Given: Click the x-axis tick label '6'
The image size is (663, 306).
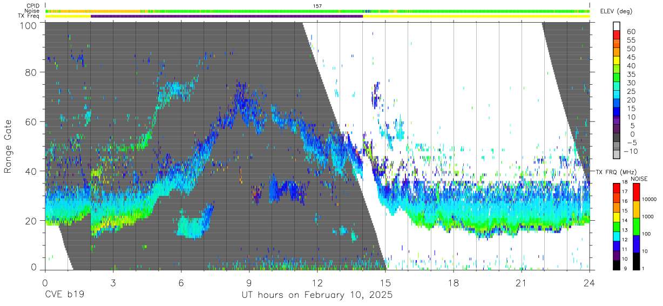Looking at the screenshot, I should click(181, 283).
